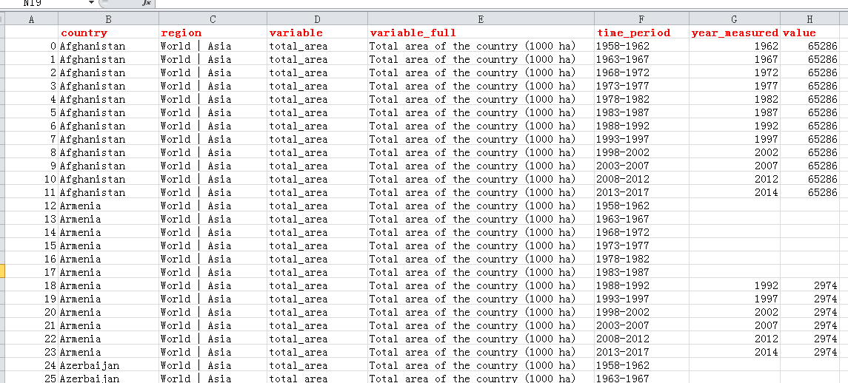Select the 1963-1967 cell in Azerbaijan row 25
Image resolution: width=848 pixels, height=383 pixels.
click(641, 378)
